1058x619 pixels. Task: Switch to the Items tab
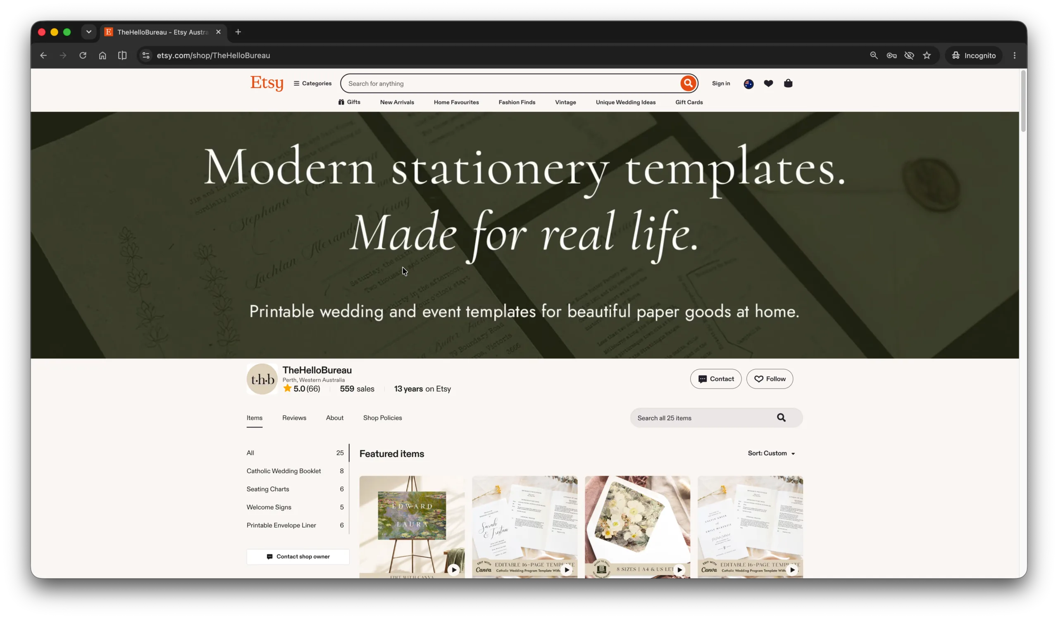(255, 418)
